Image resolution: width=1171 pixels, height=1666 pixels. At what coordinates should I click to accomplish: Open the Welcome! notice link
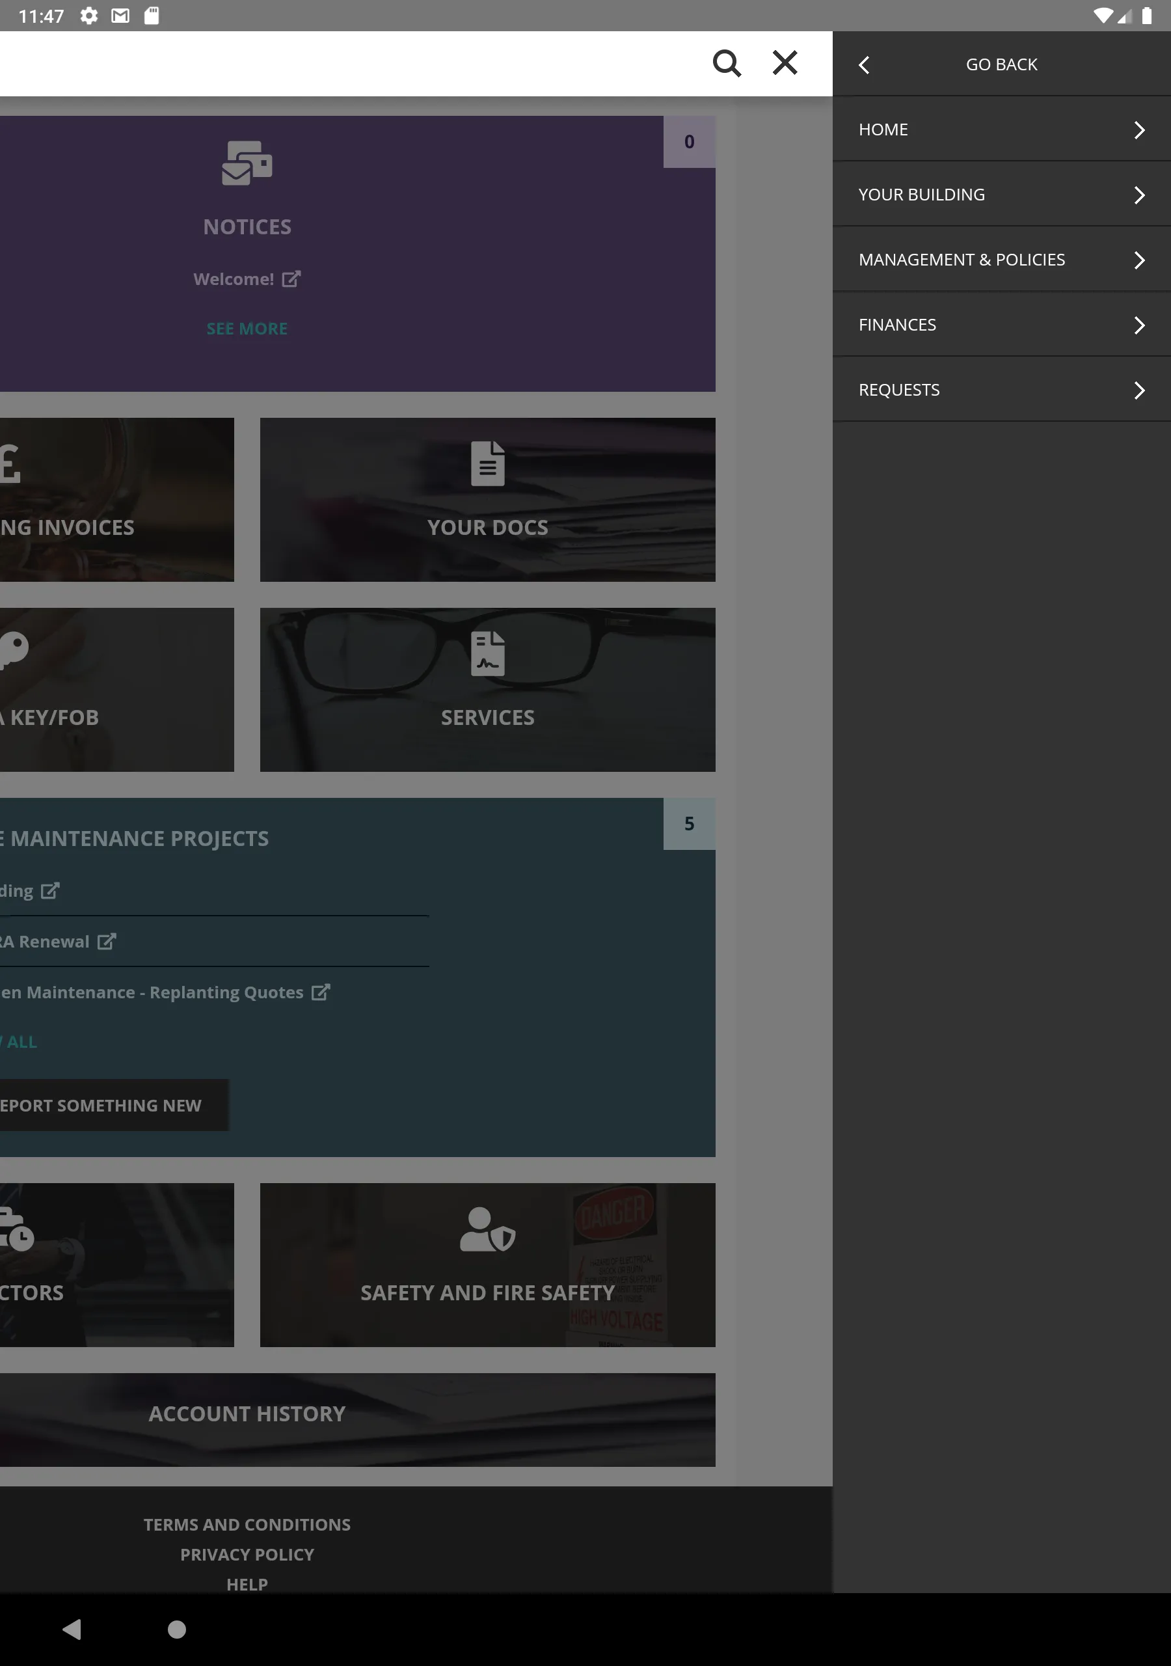point(234,279)
